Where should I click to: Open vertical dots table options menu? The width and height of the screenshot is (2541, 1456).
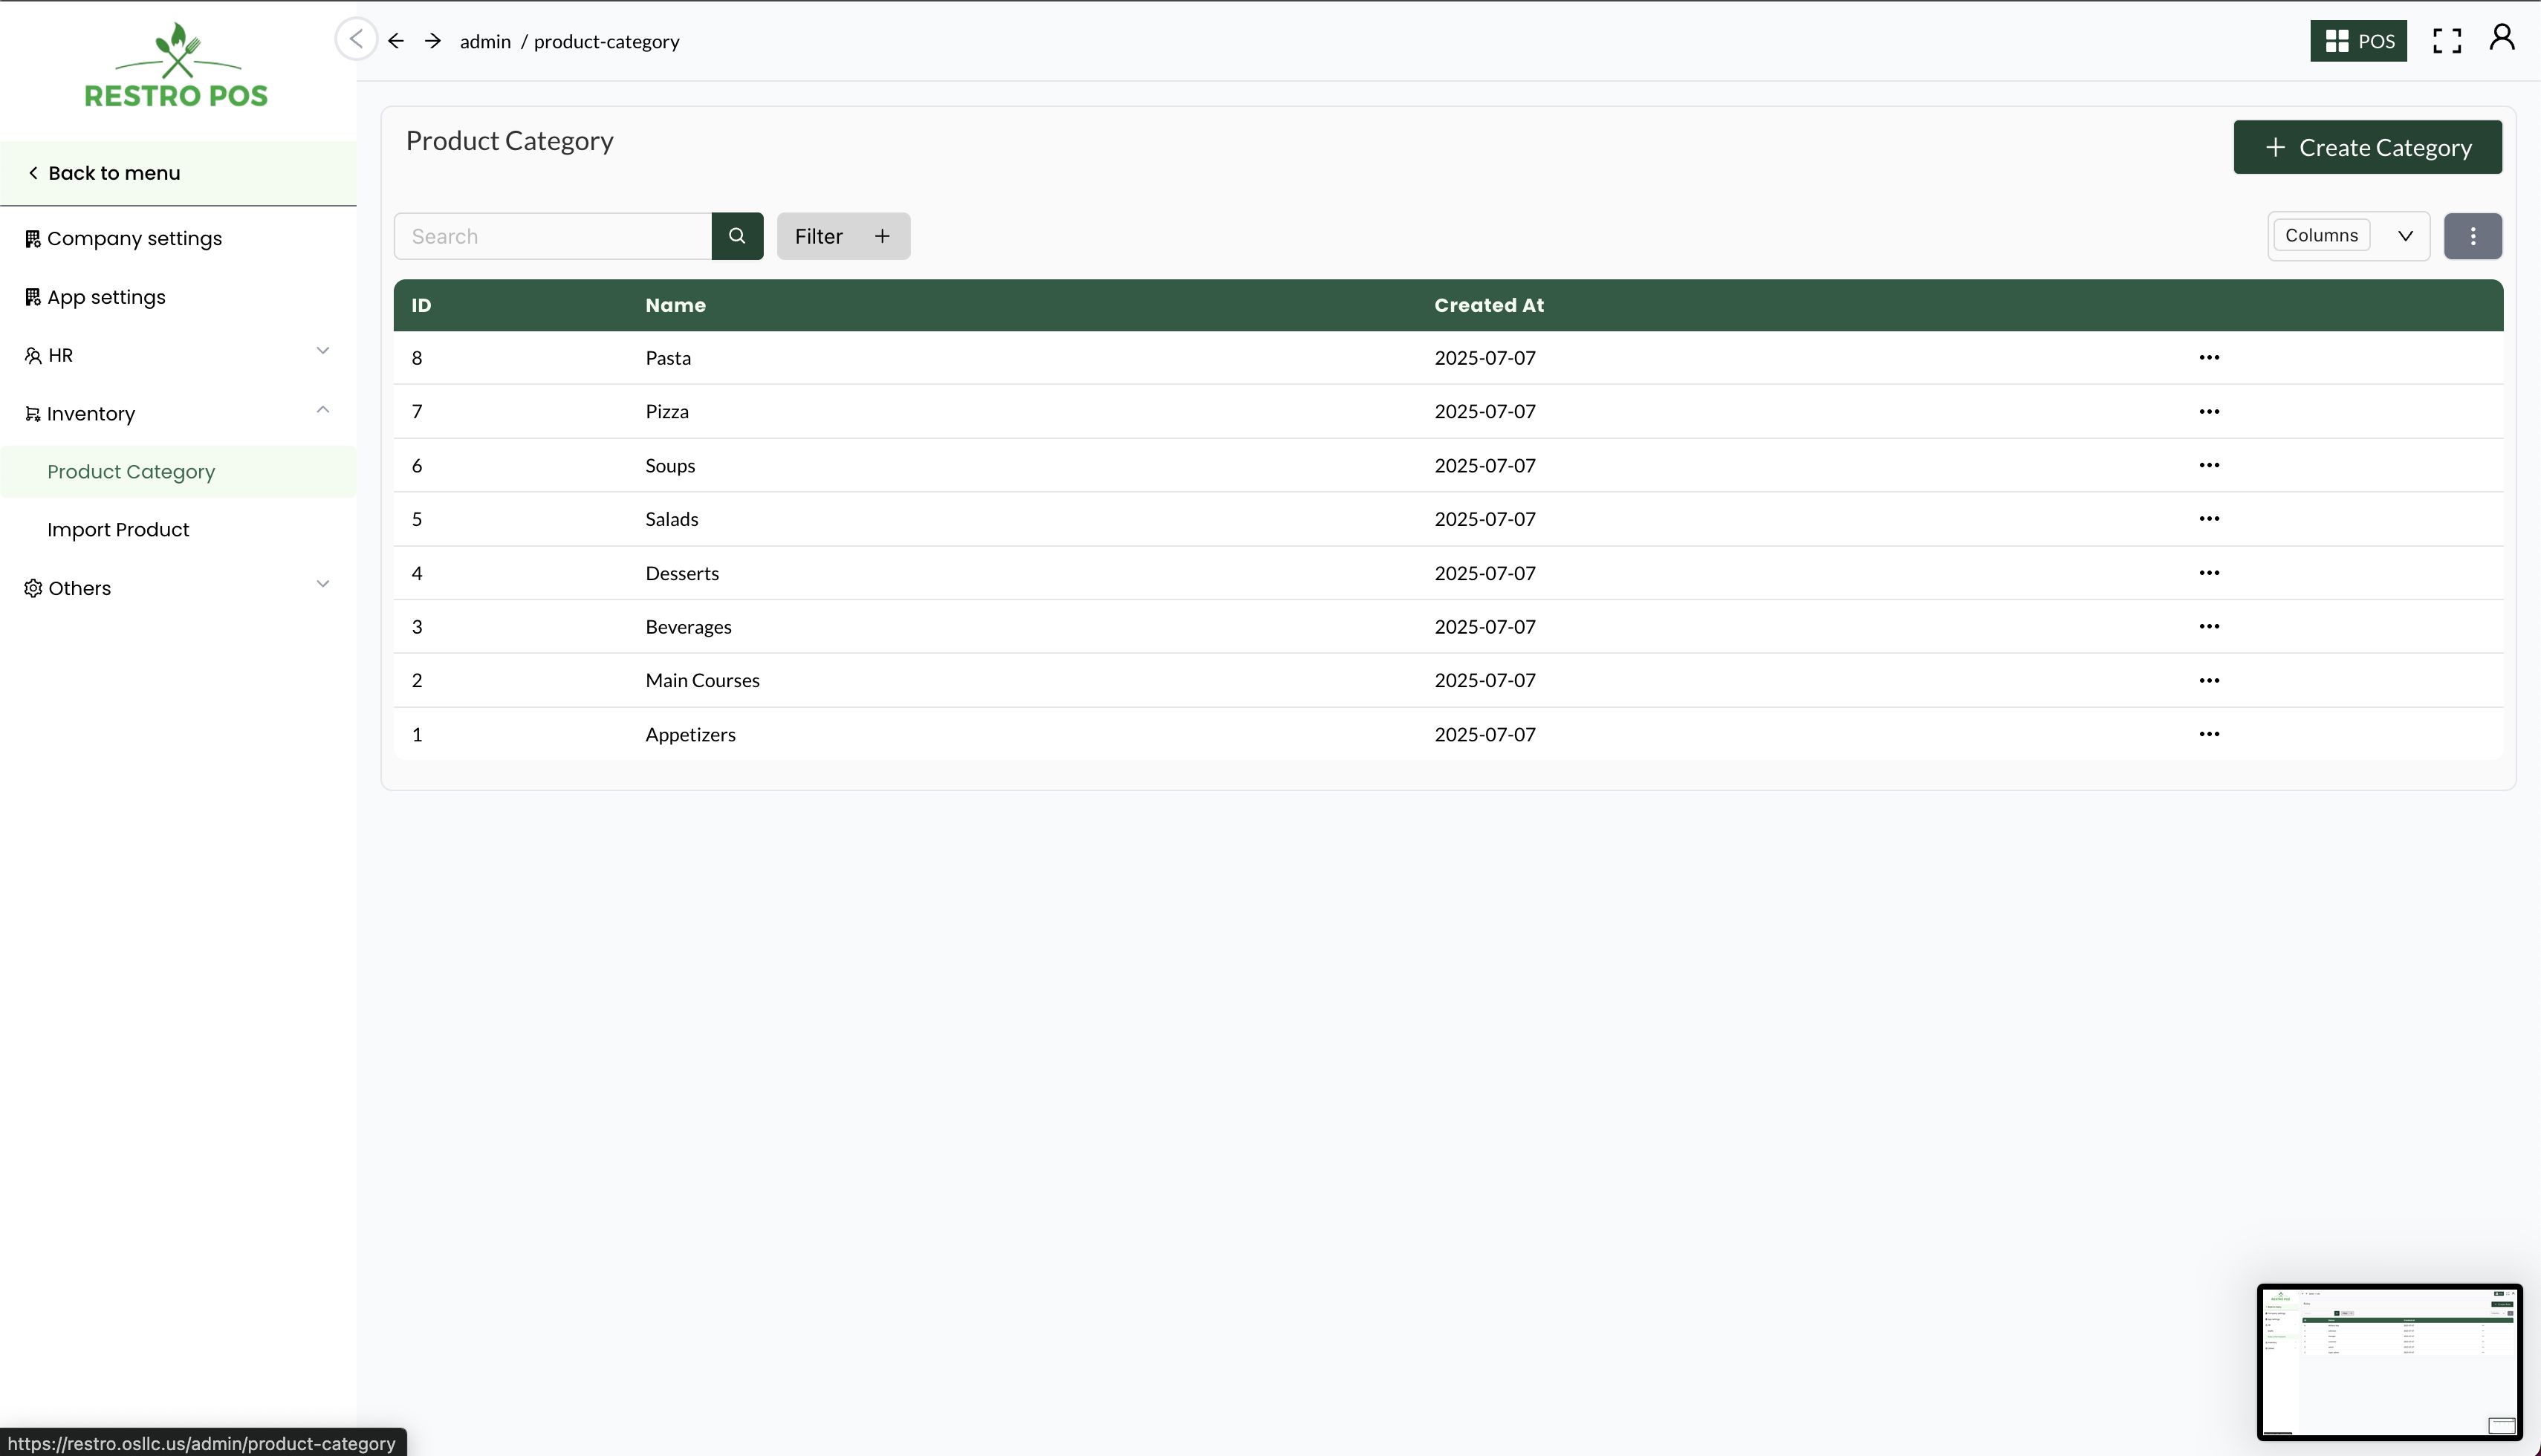[x=2472, y=236]
